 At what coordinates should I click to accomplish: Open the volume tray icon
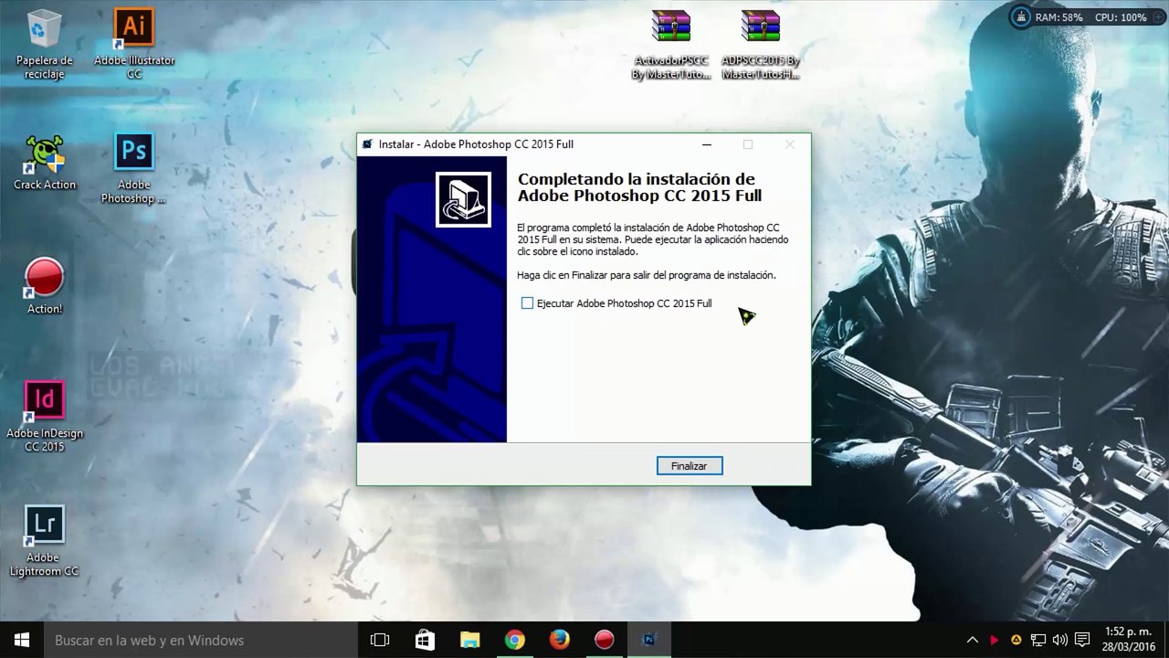tap(1059, 640)
